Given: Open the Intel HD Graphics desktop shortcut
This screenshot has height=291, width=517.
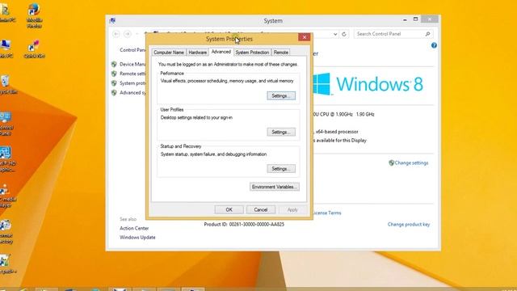Looking at the screenshot, I should point(6,160).
